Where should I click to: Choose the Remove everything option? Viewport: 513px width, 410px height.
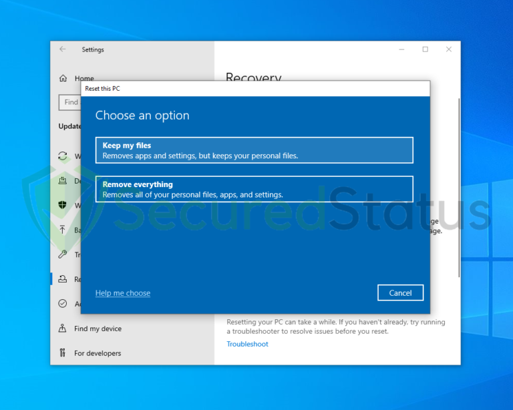254,189
